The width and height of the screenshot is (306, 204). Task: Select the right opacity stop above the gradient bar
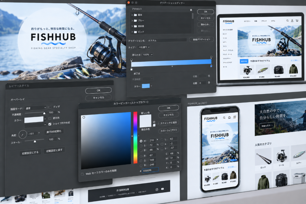pos(211,57)
